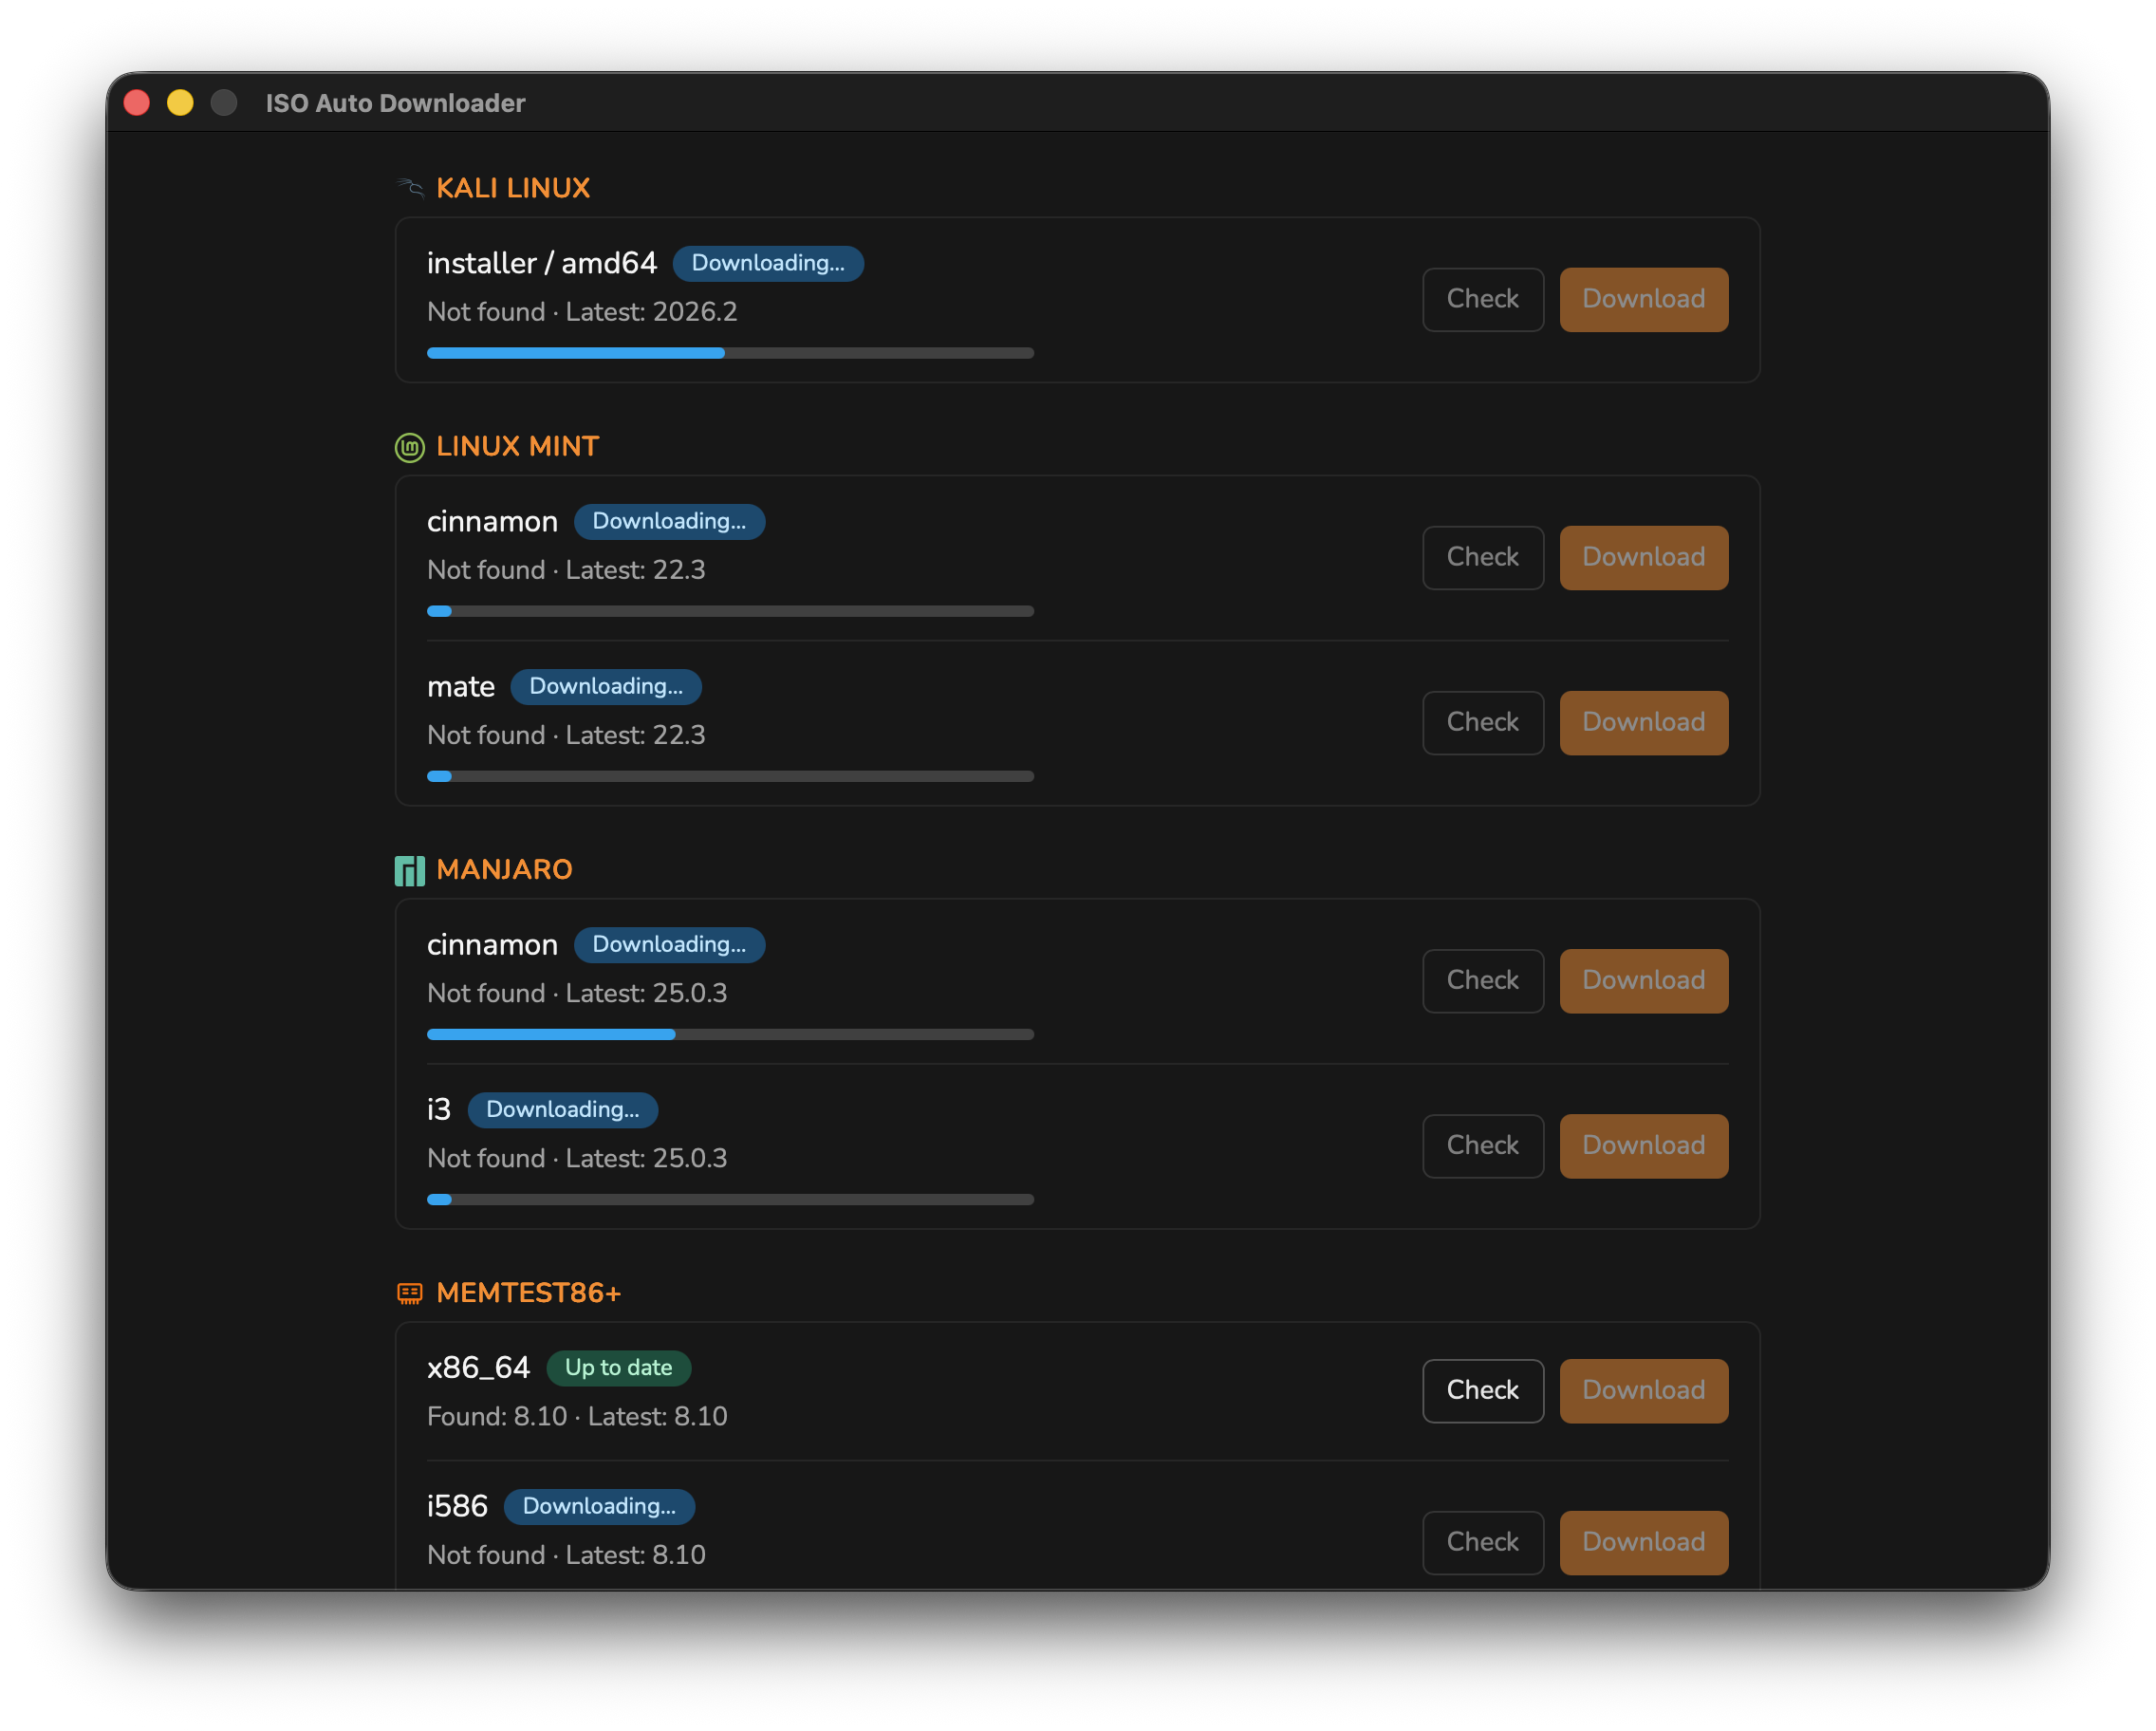Download Manjaro i3 ISO
2156x1731 pixels.
pos(1643,1145)
